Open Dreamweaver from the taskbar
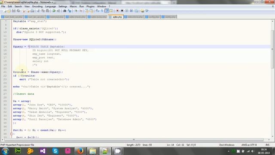This screenshot has height=155, width=275. tap(18, 151)
